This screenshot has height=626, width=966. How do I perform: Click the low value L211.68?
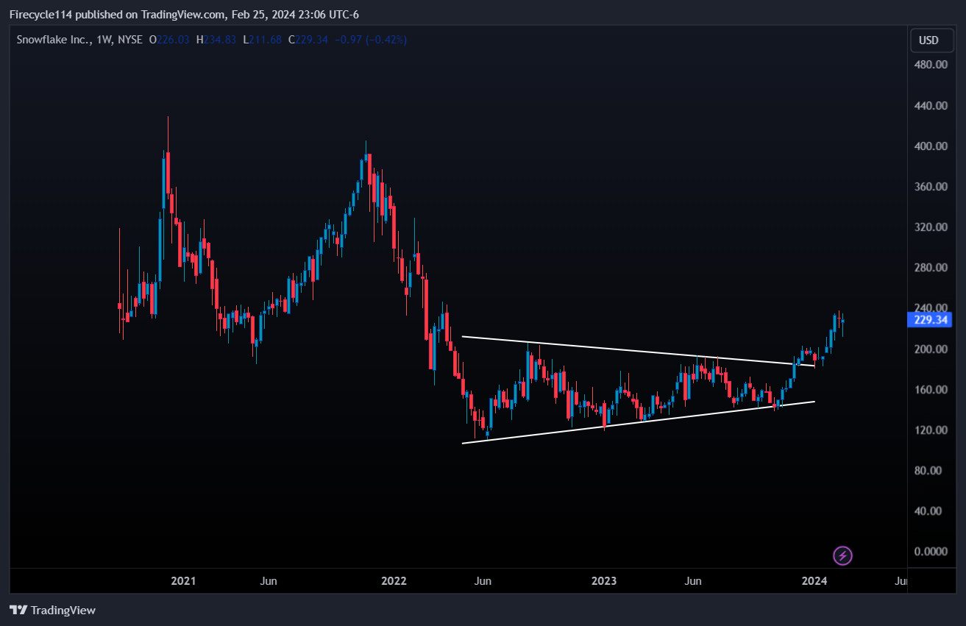(263, 40)
